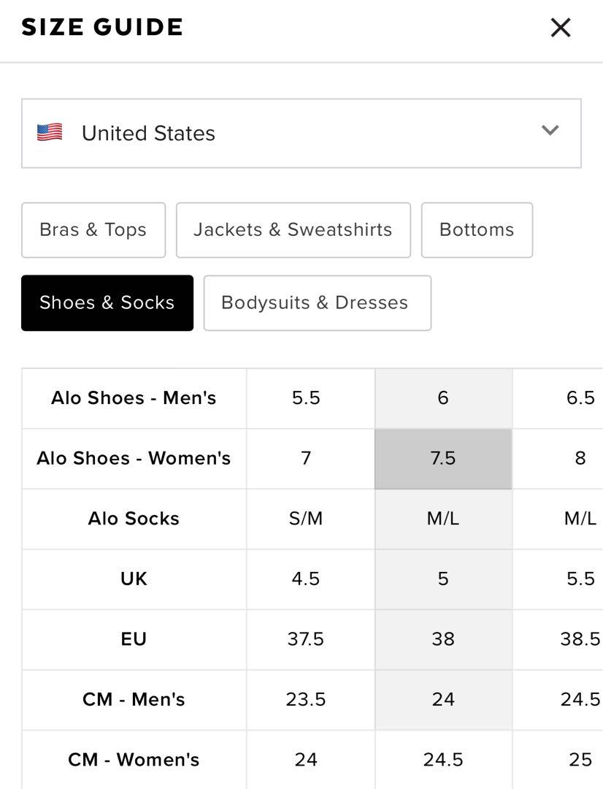The width and height of the screenshot is (603, 789).
Task: Click the Alo Shoes - Men's row header
Action: (x=134, y=399)
